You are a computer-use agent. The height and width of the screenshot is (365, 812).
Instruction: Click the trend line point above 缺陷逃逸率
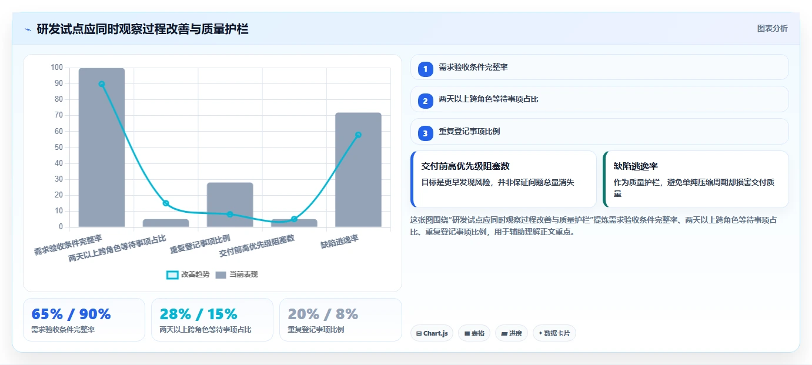point(358,135)
